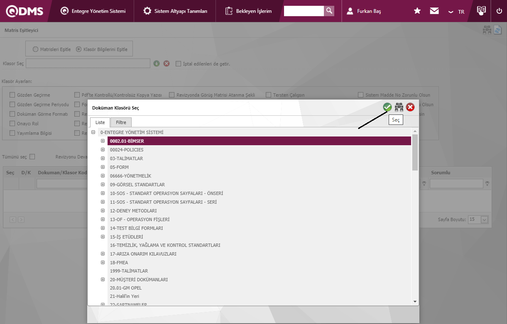507x324 pixels.
Task: Select Klasör Bilgilerini Eşitle radio button
Action: 79,49
